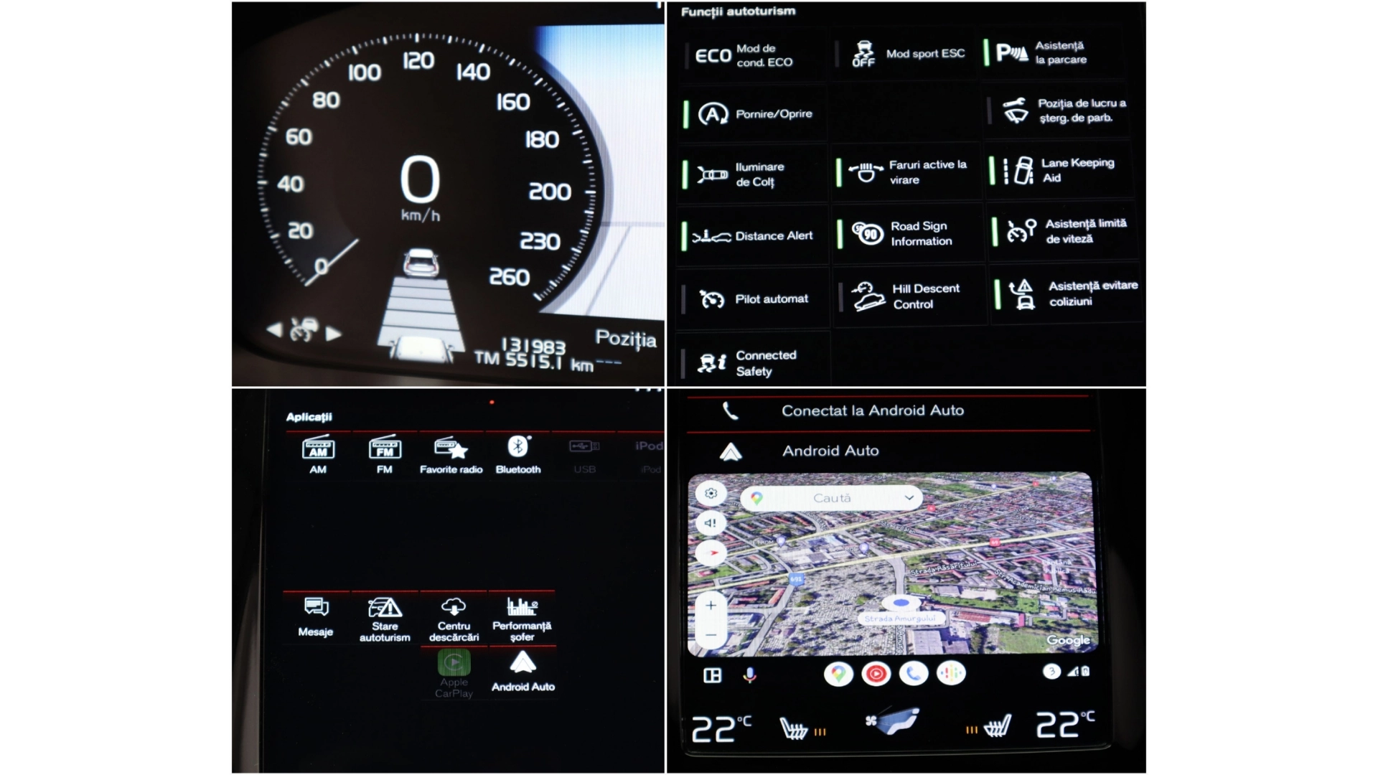Open Stare autoturism app

(385, 617)
